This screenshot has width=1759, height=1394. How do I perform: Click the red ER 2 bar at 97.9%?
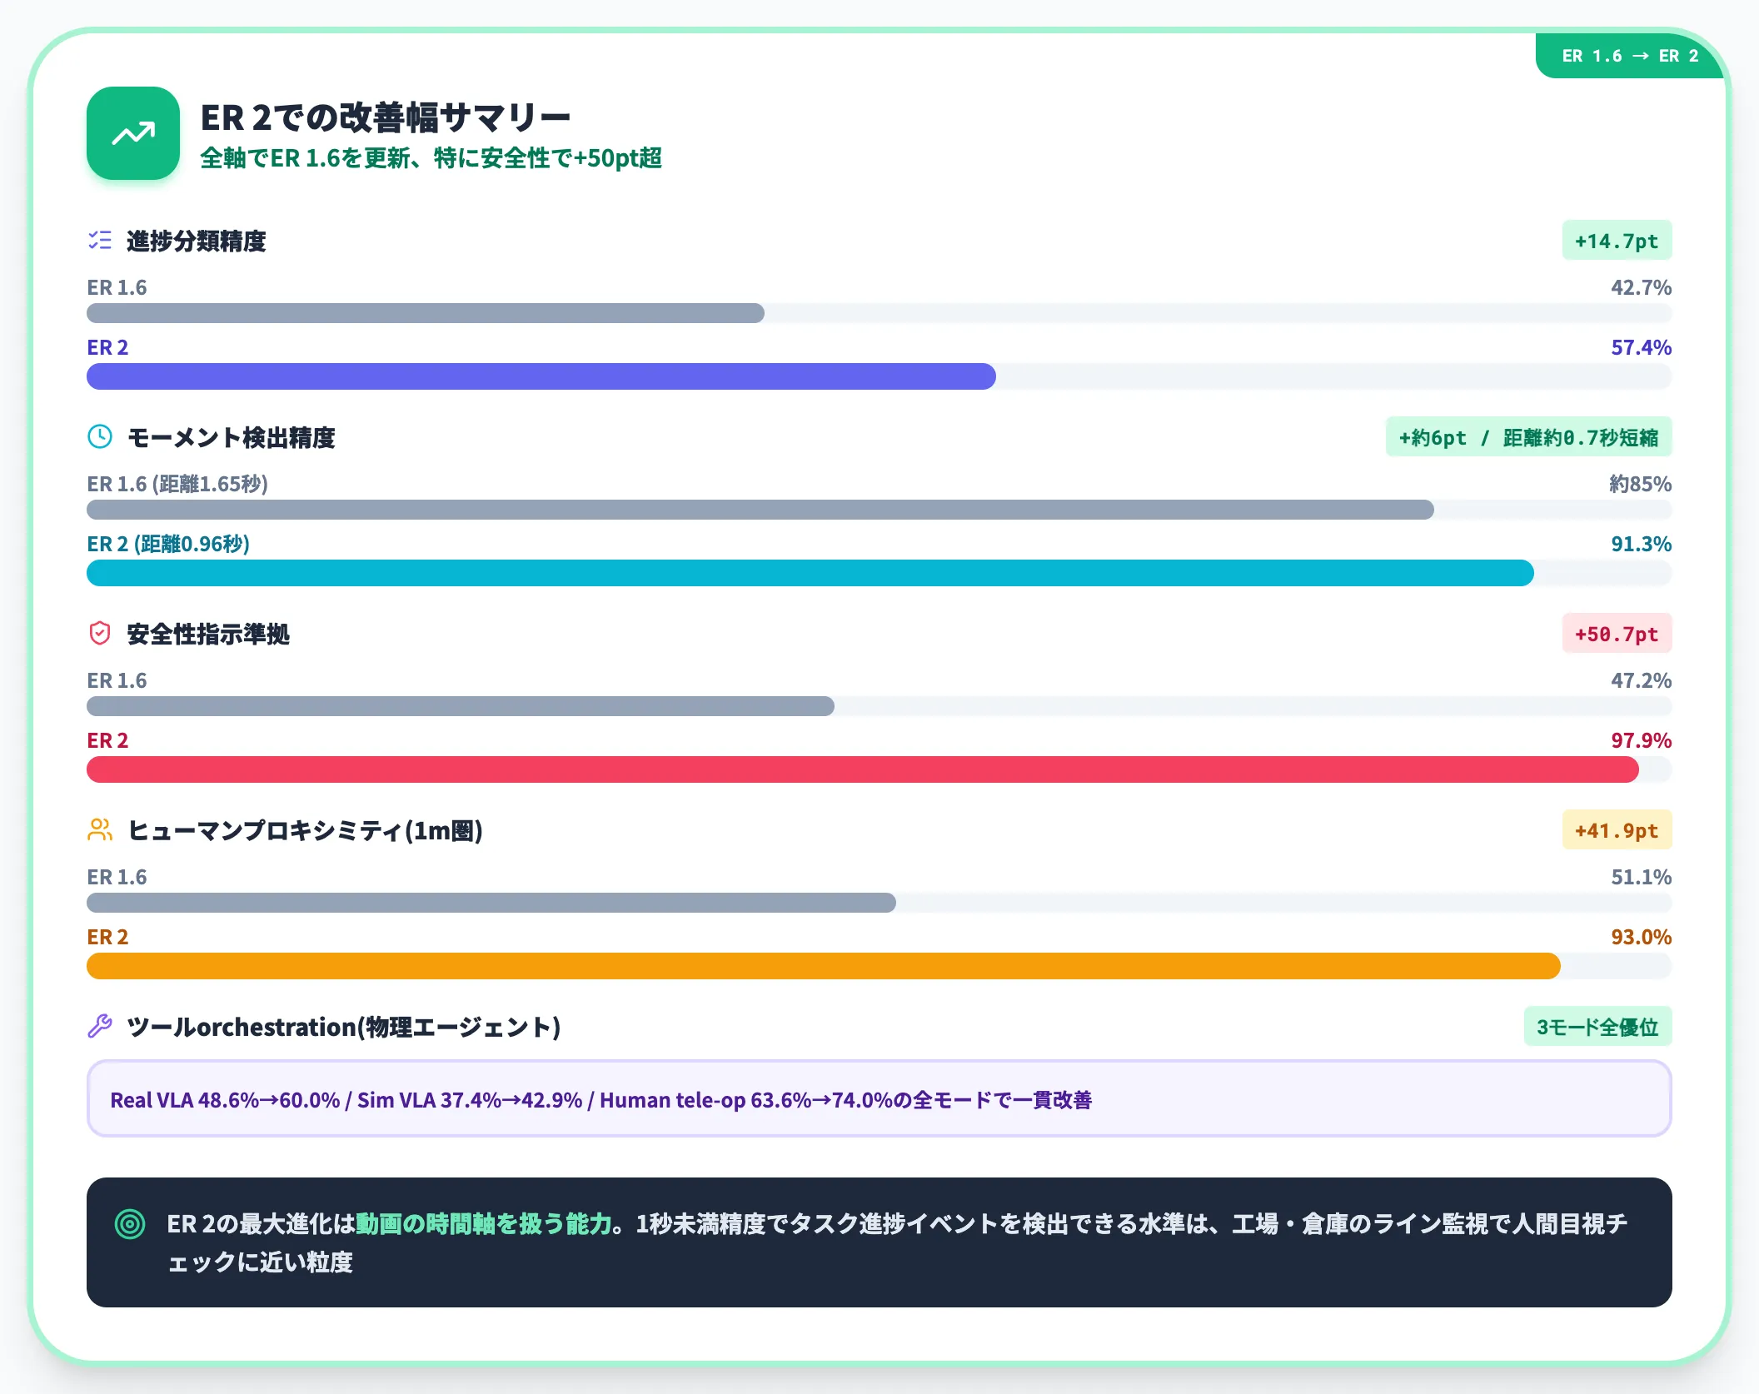pyautogui.click(x=863, y=769)
